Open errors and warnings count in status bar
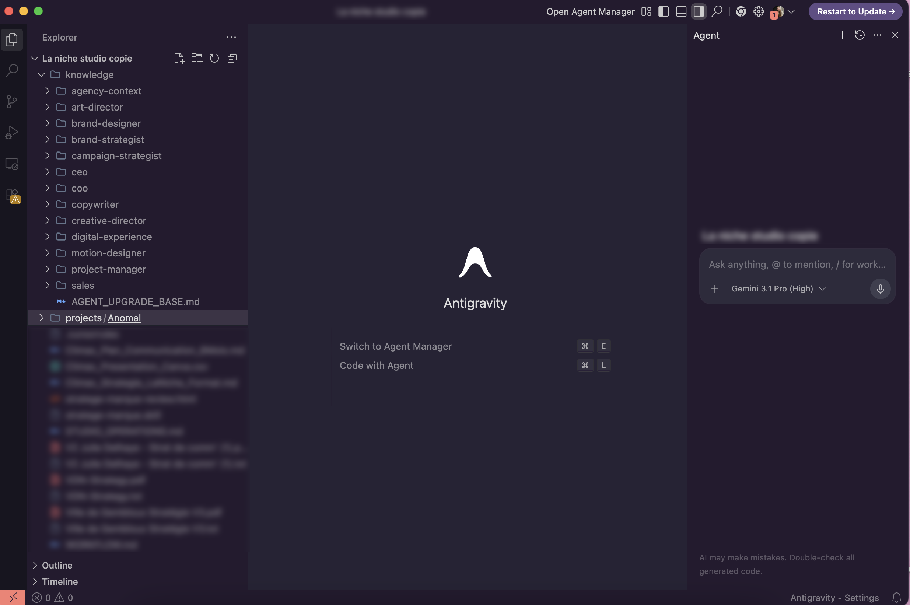Screen dimensions: 910x605 click(x=52, y=598)
